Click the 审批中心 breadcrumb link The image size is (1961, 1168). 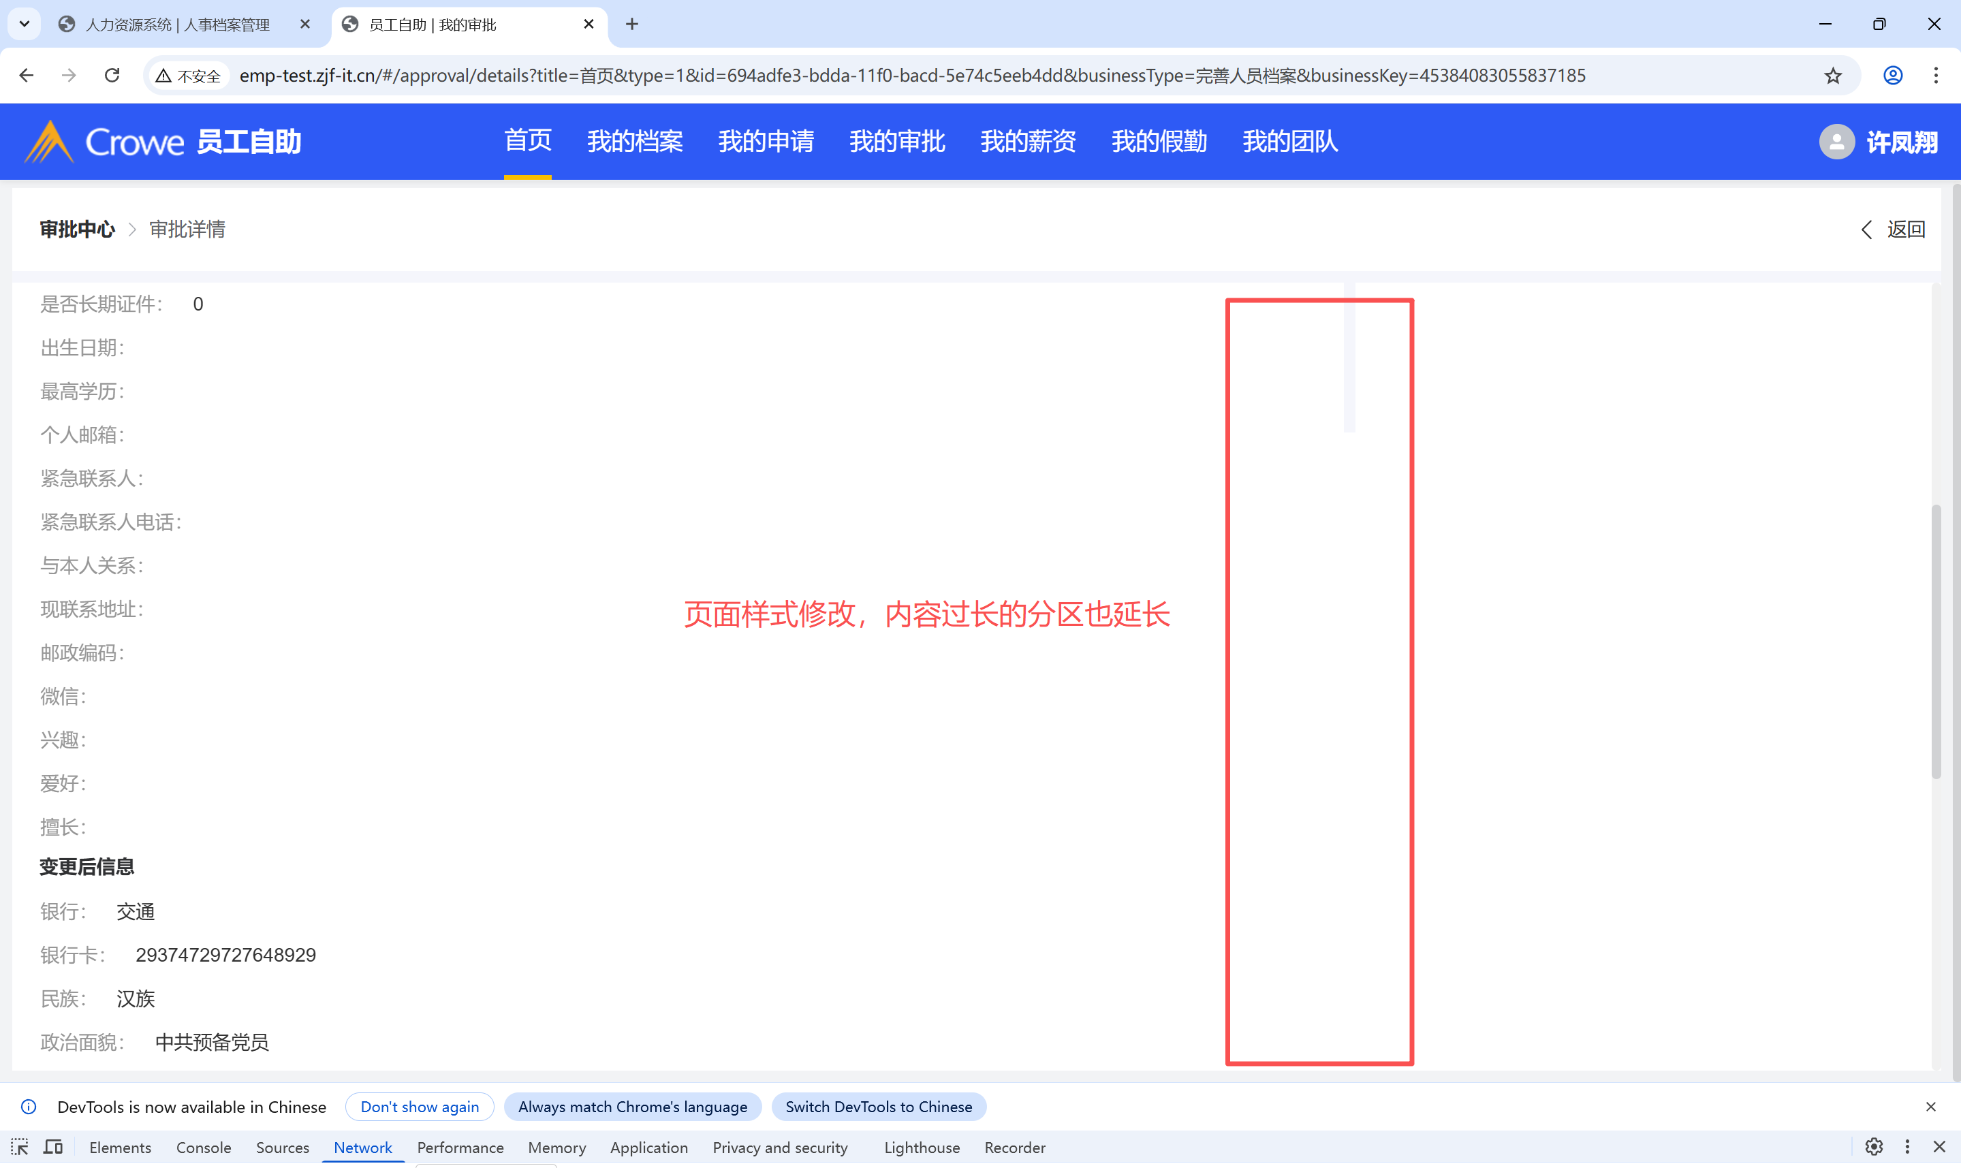tap(77, 229)
